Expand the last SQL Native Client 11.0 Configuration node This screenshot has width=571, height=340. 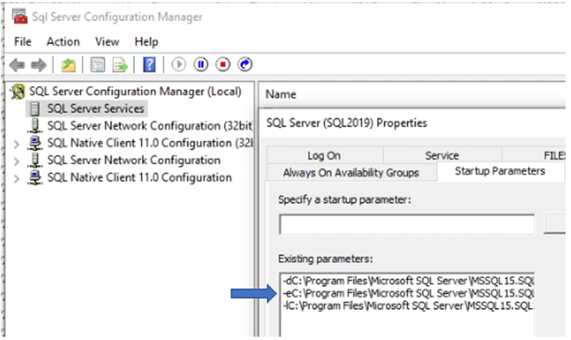(x=17, y=178)
